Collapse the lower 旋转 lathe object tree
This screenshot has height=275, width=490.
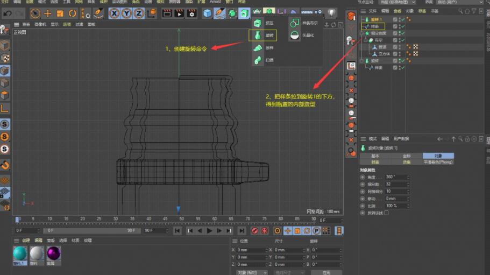pyautogui.click(x=362, y=61)
